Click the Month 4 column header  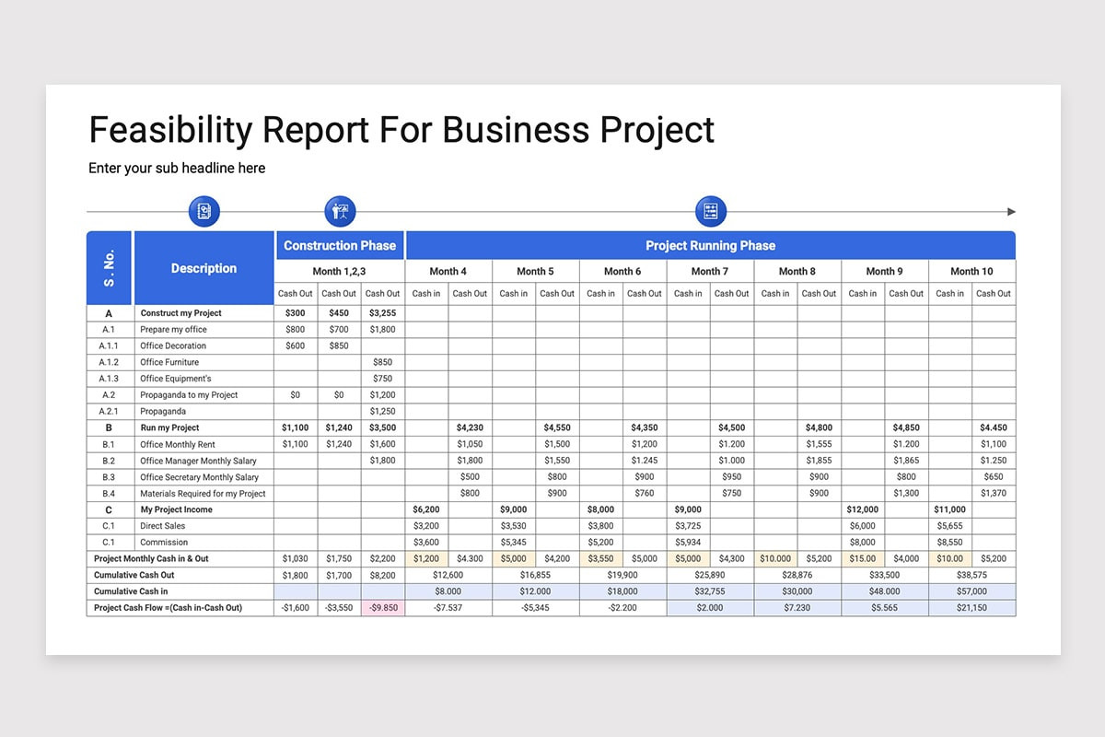click(448, 271)
